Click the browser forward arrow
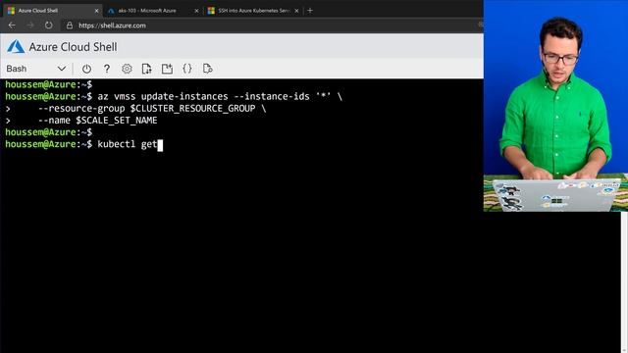 (30, 25)
